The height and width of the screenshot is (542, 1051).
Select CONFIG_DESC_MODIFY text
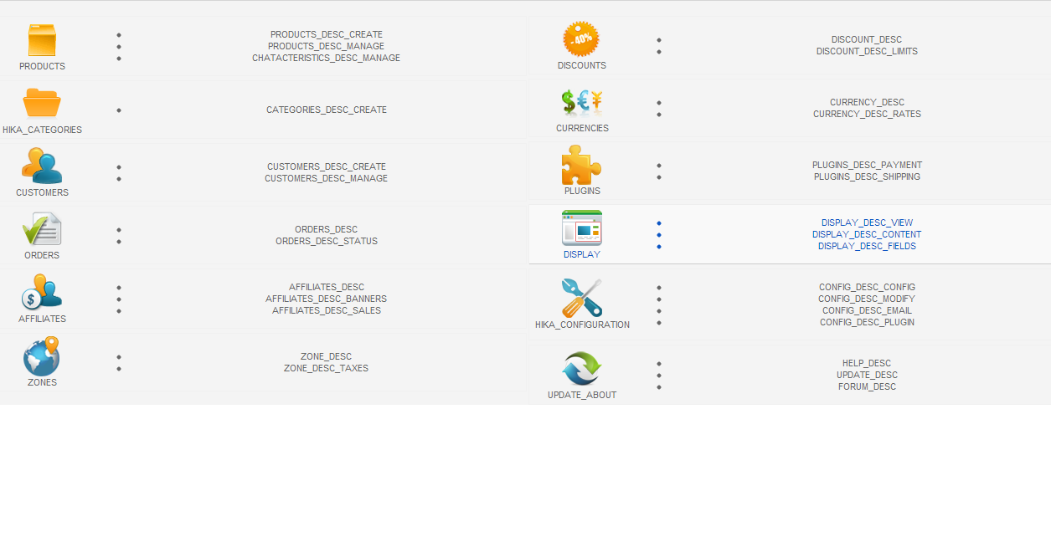pos(867,299)
